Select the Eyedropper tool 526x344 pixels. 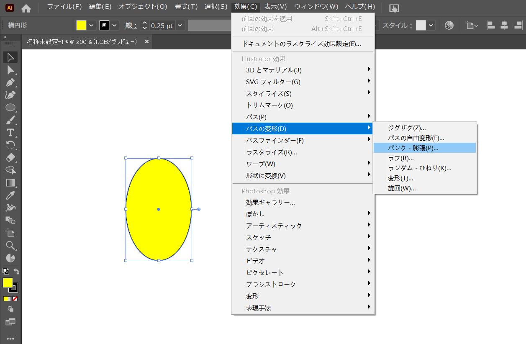(10, 195)
